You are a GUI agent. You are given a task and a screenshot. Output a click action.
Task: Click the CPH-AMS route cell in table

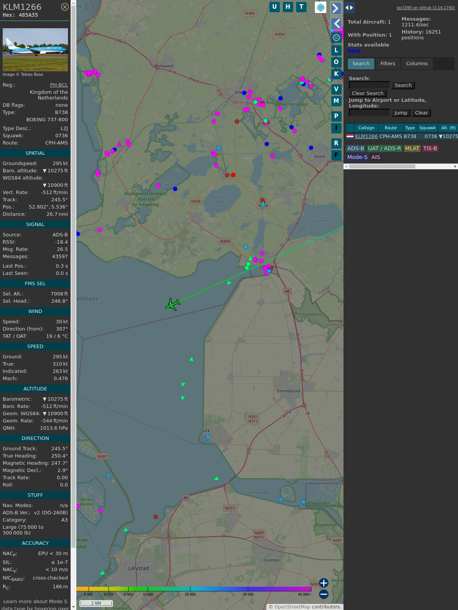[391, 136]
